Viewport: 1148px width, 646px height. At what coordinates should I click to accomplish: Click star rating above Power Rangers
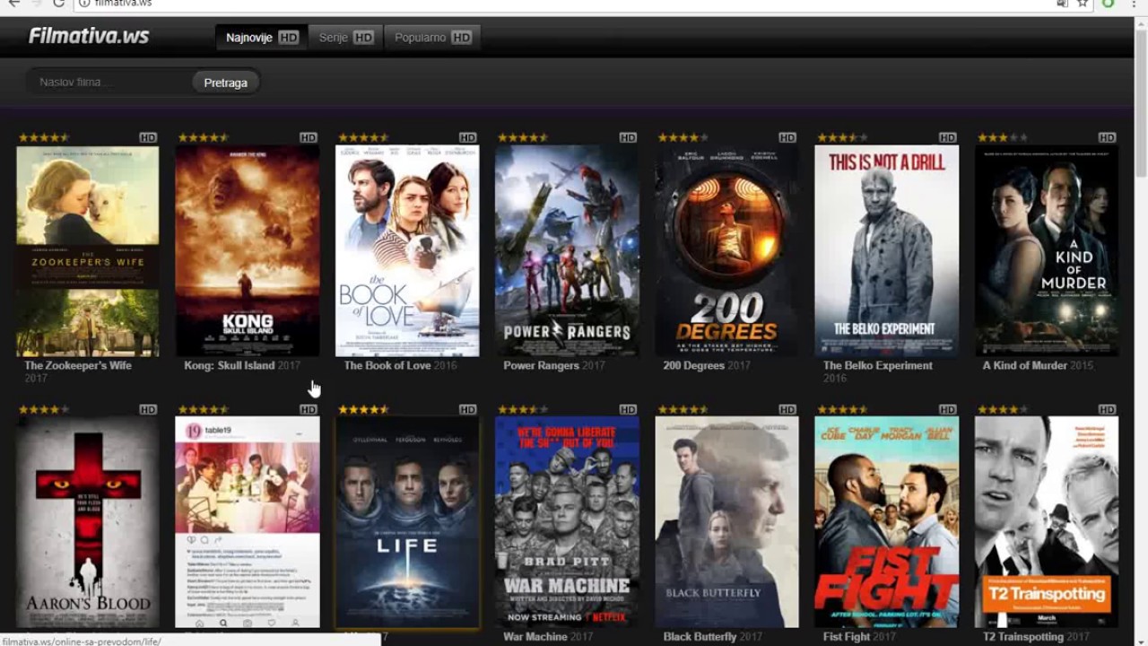[522, 137]
